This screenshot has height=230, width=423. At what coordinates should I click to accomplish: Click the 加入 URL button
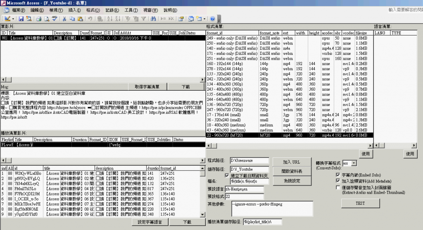tap(291, 162)
